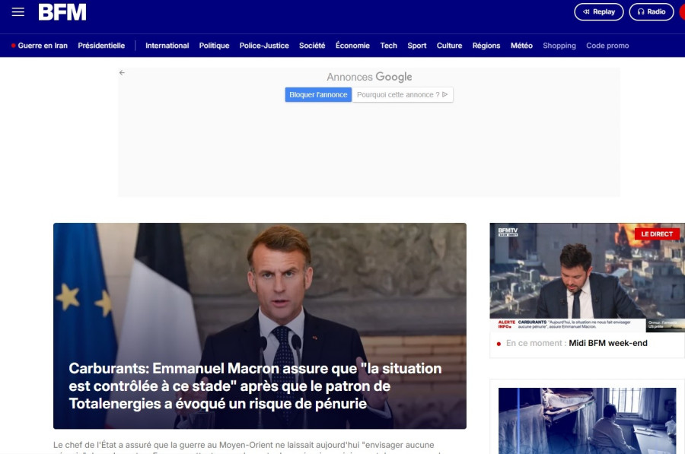Open 'Pourquoi cette annonce ?' link

click(x=398, y=95)
